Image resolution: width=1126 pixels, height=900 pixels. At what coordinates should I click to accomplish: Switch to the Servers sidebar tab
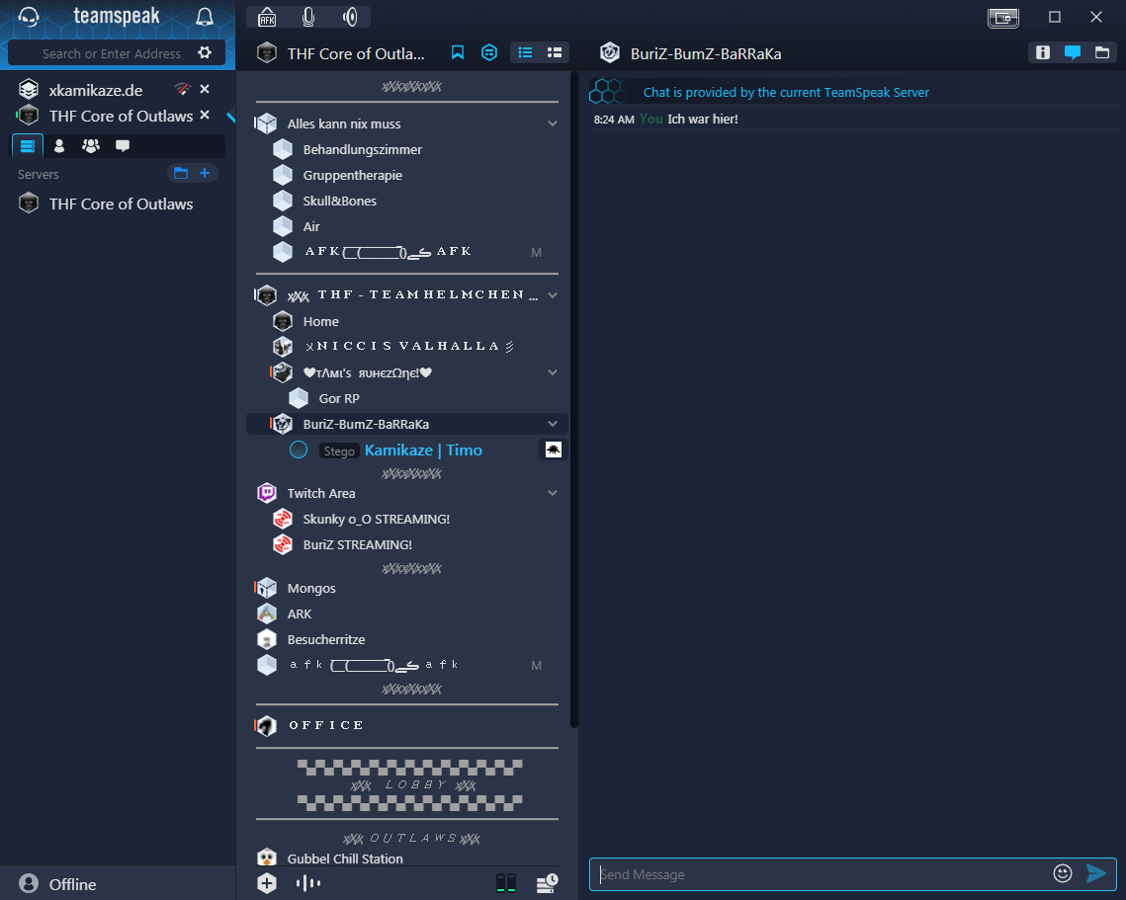28,145
